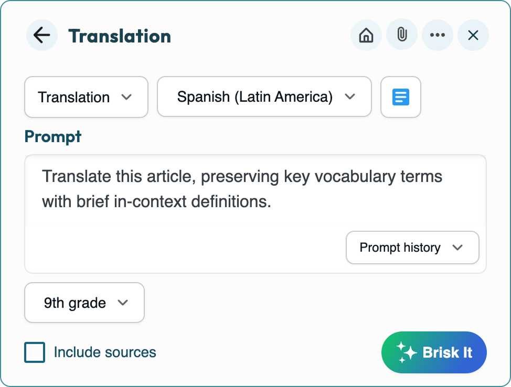The image size is (511, 387).
Task: Click the chevron next to 9th grade
Action: (x=123, y=303)
